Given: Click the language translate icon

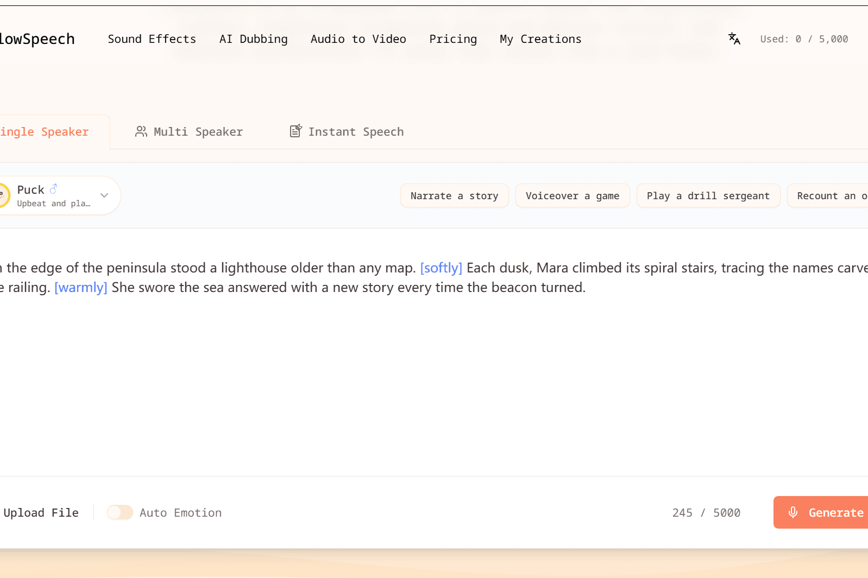Looking at the screenshot, I should pos(734,39).
